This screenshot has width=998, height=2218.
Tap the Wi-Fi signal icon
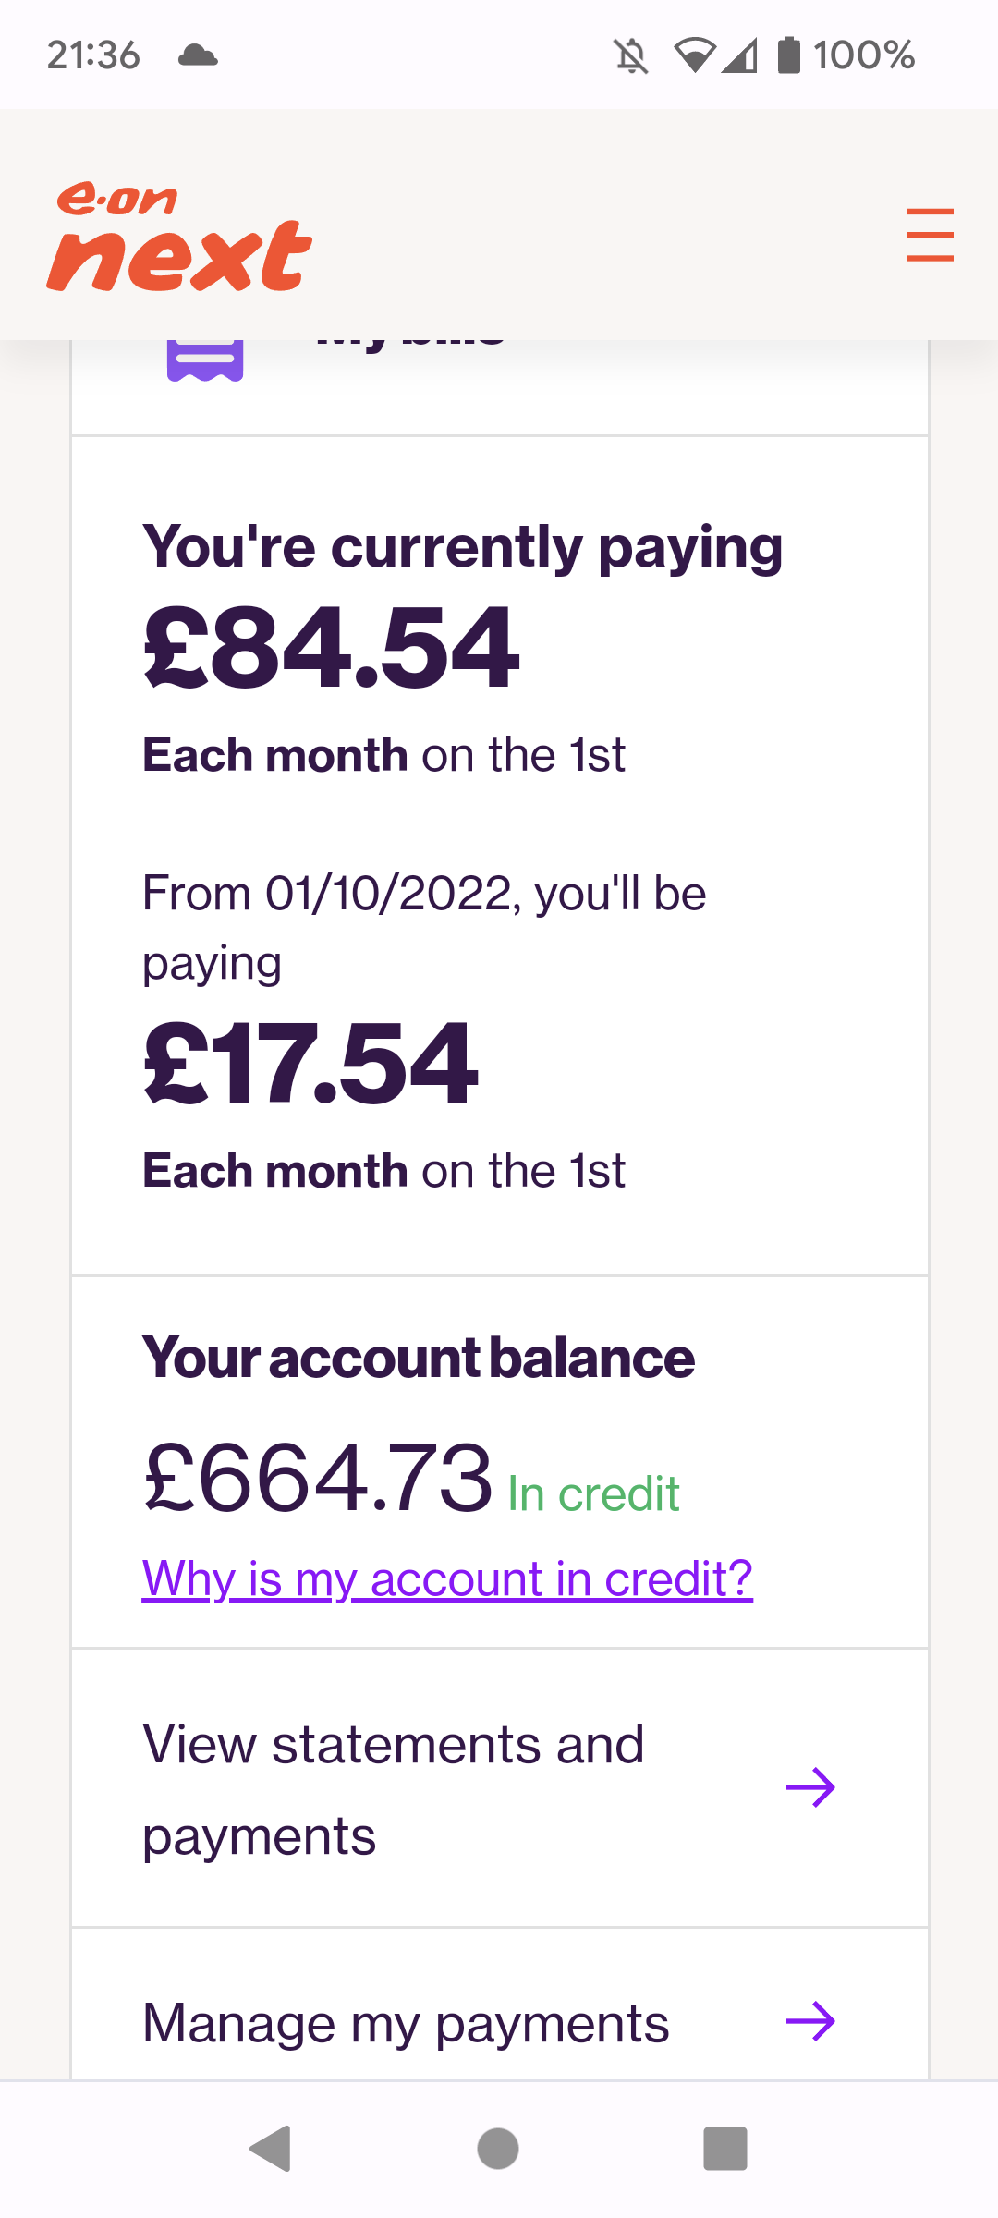[x=695, y=55]
